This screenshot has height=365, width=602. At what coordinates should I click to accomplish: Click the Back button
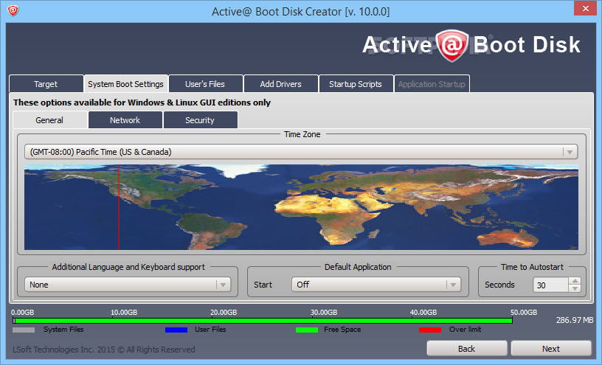click(x=466, y=349)
